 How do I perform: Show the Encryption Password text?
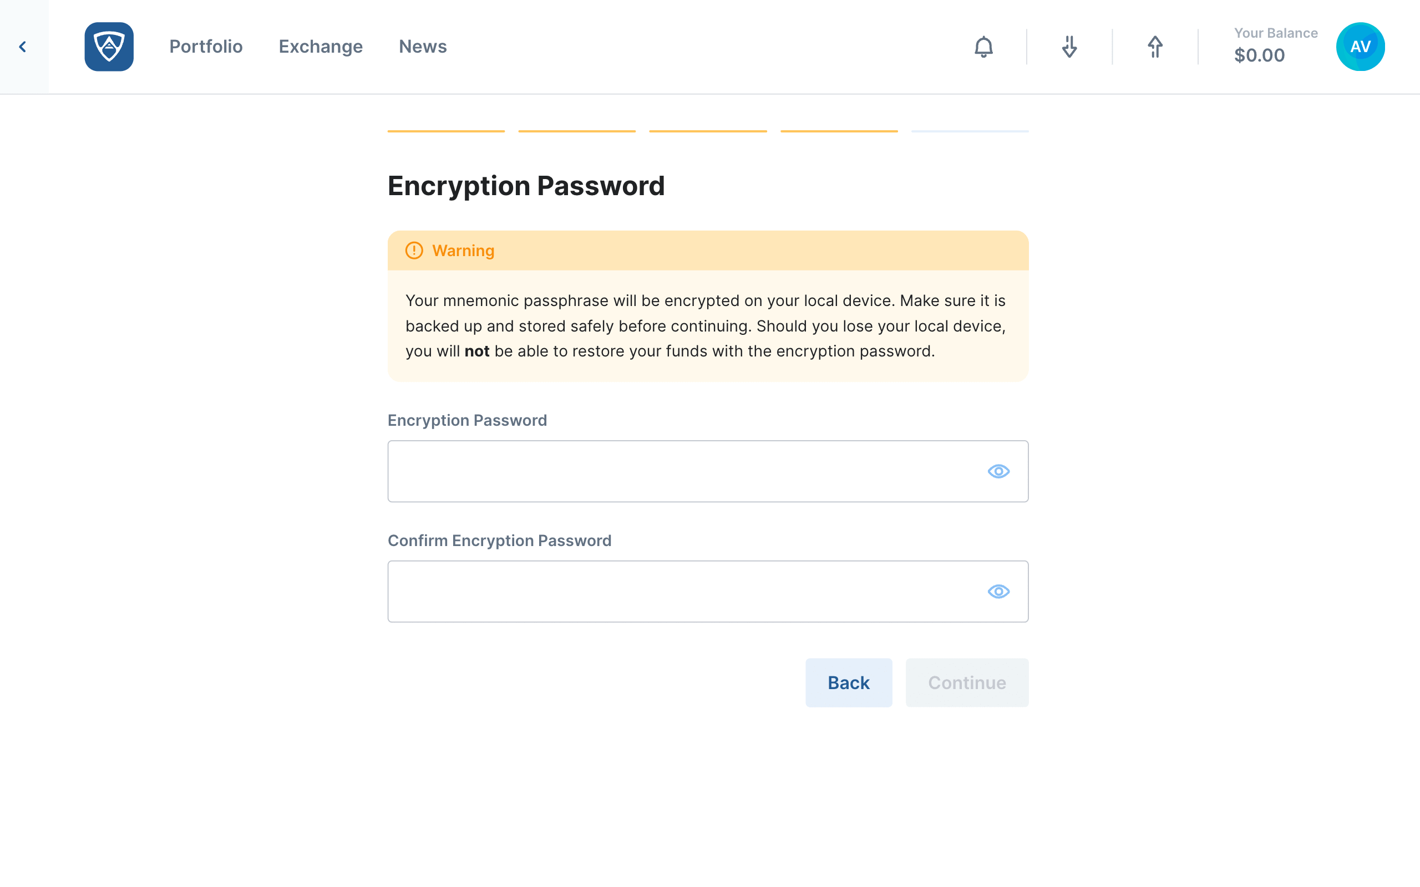pos(998,471)
